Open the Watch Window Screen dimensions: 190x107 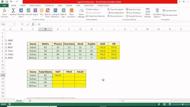point(148,13)
